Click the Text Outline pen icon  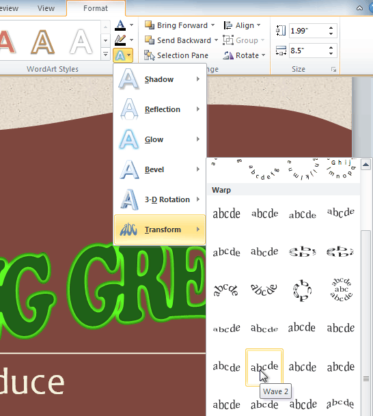[x=120, y=40]
